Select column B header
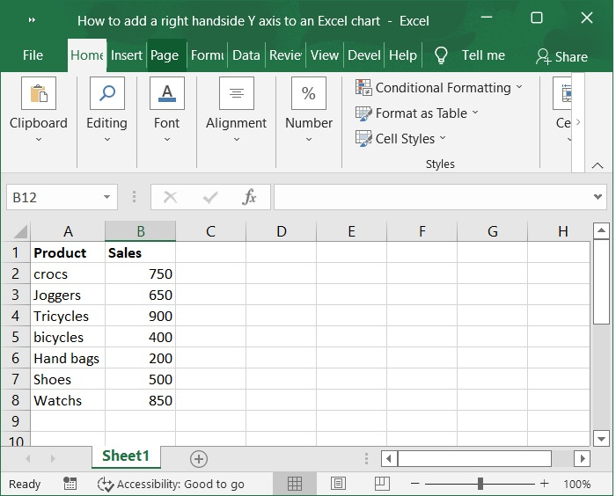The width and height of the screenshot is (616, 496). 140,231
